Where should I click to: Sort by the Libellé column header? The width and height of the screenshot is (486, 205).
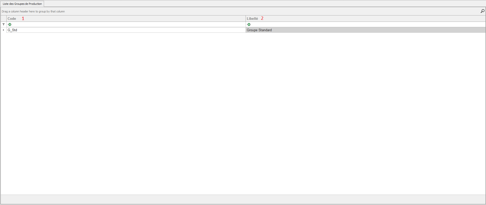click(252, 19)
